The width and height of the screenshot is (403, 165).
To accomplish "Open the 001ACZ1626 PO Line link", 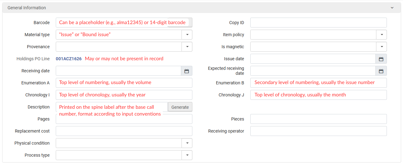I will tap(69, 59).
